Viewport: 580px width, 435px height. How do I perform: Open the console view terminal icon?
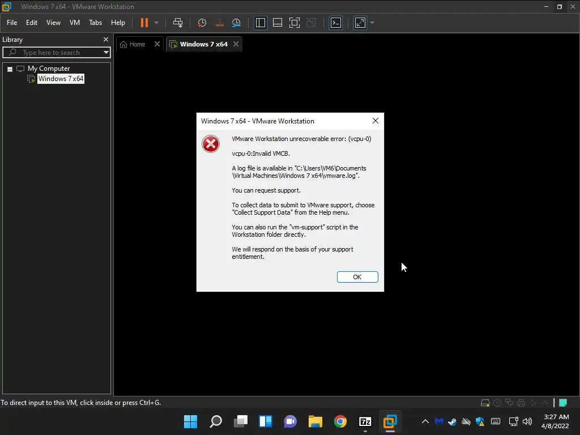coord(336,23)
